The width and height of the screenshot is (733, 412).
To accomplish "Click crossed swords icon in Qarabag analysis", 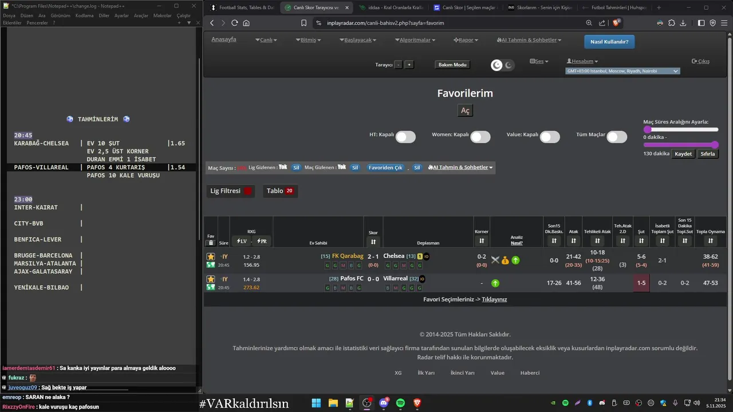I will coord(495,260).
